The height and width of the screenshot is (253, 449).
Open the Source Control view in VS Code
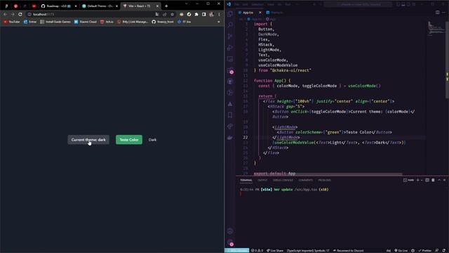[x=230, y=36]
